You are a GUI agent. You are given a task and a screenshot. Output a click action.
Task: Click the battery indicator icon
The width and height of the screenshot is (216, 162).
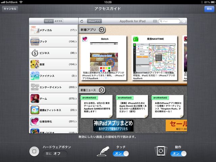pos(213,2)
